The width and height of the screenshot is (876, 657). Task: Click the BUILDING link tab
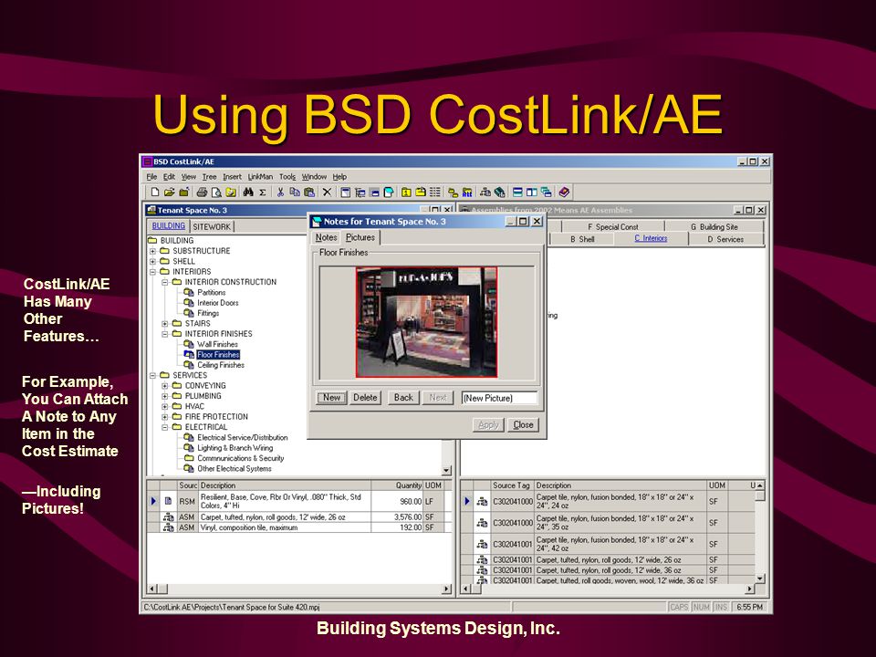168,225
